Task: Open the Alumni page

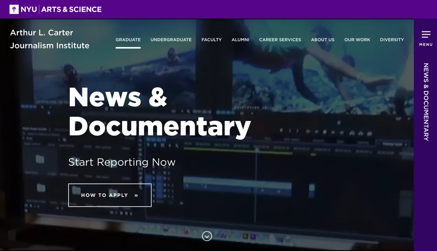Action: coord(240,40)
